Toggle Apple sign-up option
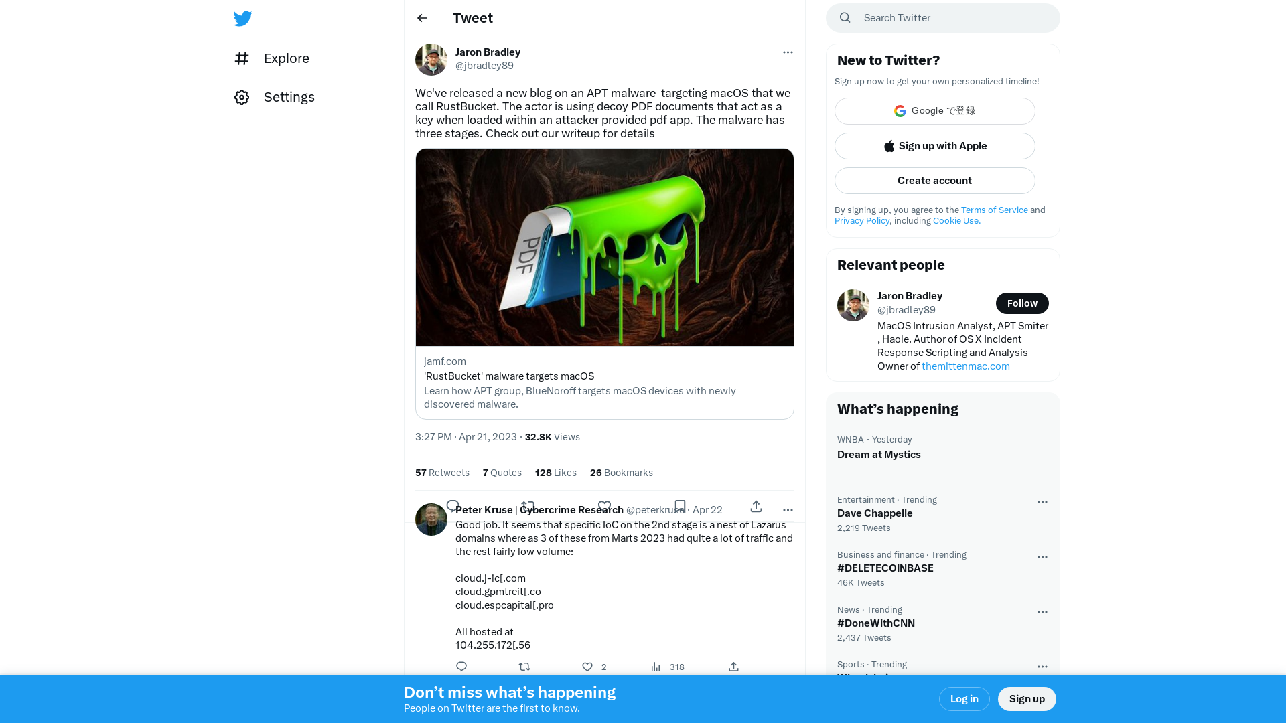The height and width of the screenshot is (723, 1286). tap(934, 146)
